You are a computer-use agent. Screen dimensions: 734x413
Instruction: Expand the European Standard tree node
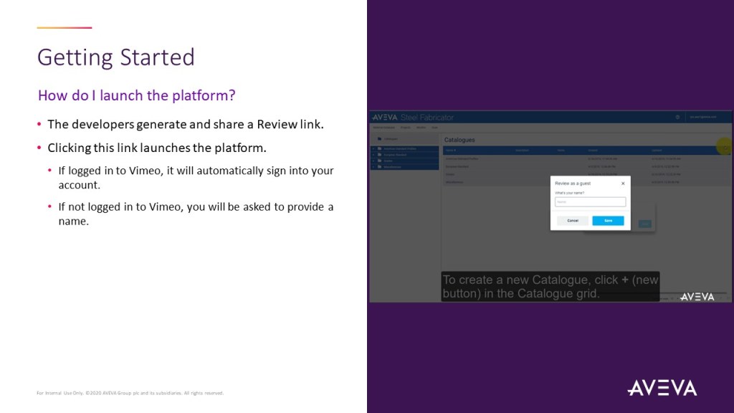[x=373, y=155]
